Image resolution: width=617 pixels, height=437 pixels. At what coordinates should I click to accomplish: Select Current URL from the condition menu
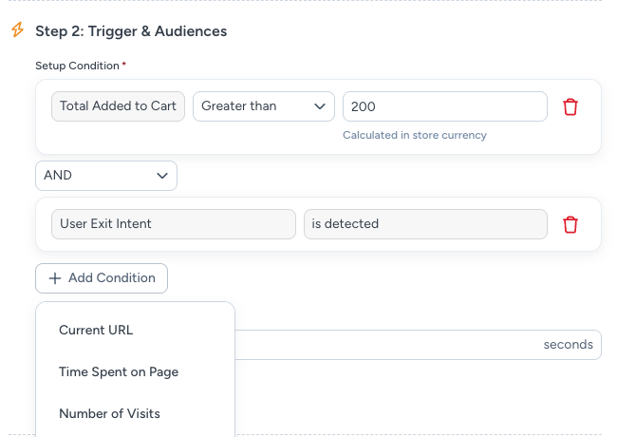coord(96,330)
